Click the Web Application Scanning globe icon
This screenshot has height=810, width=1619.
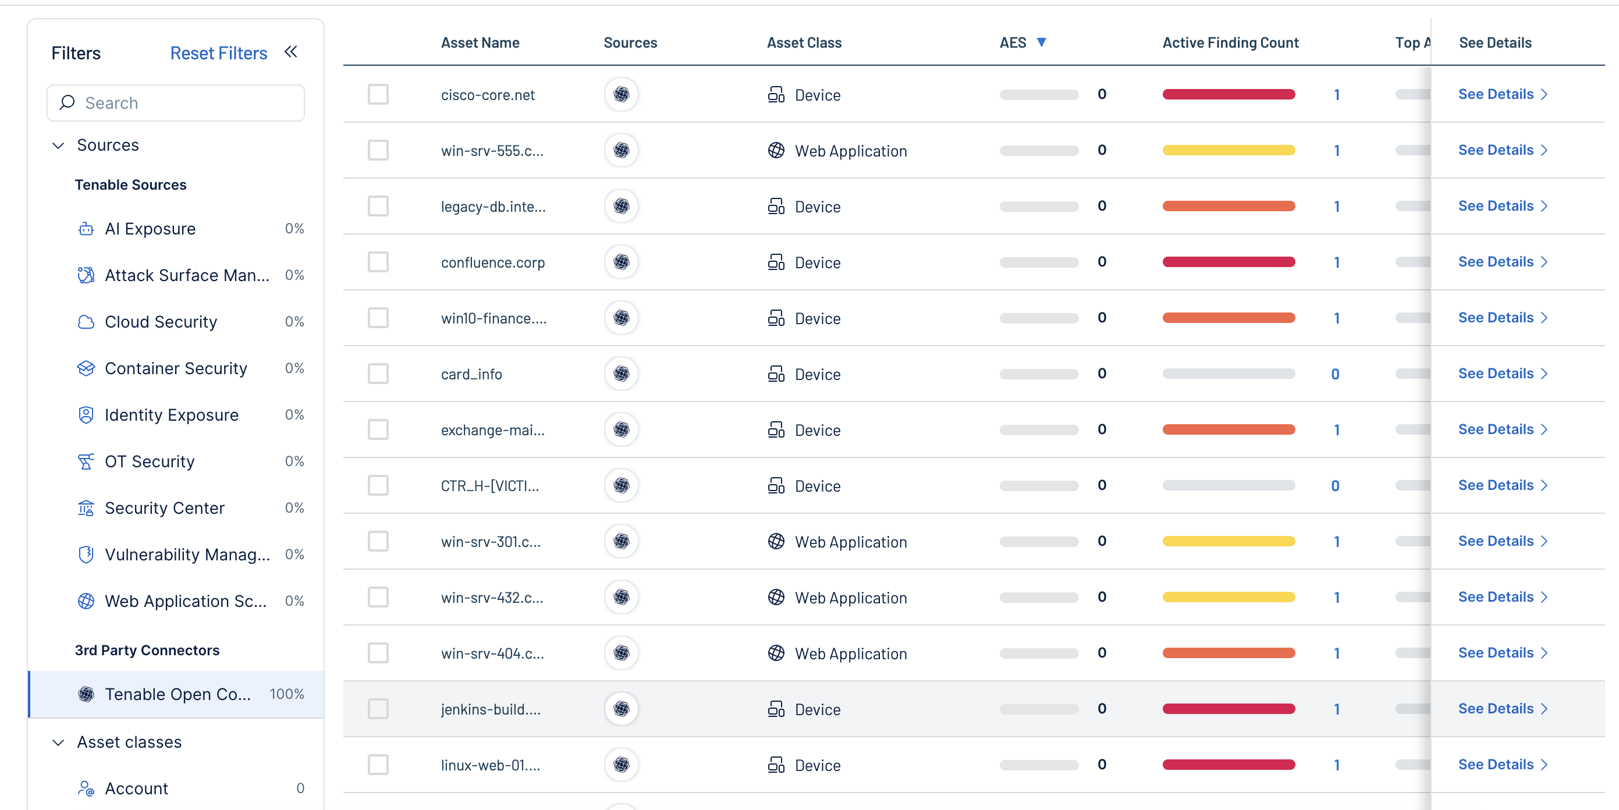86,601
